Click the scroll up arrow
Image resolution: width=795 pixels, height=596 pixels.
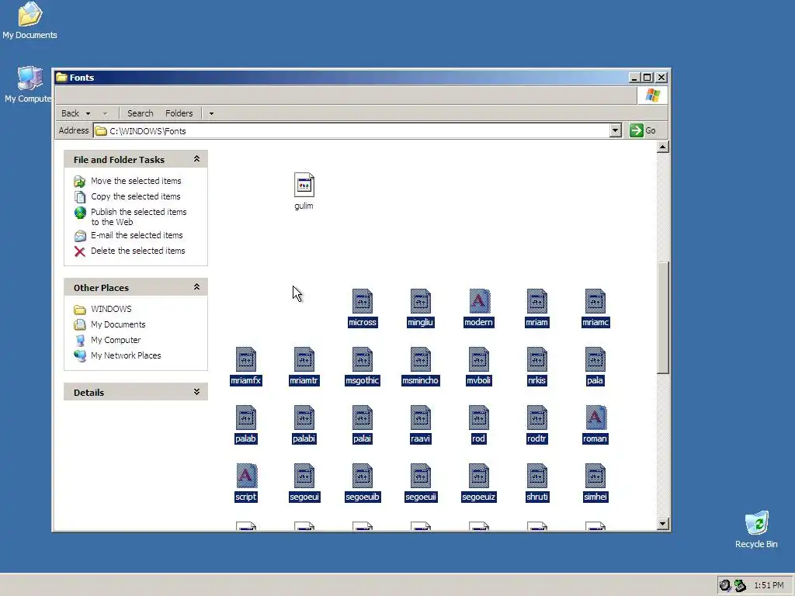click(663, 147)
